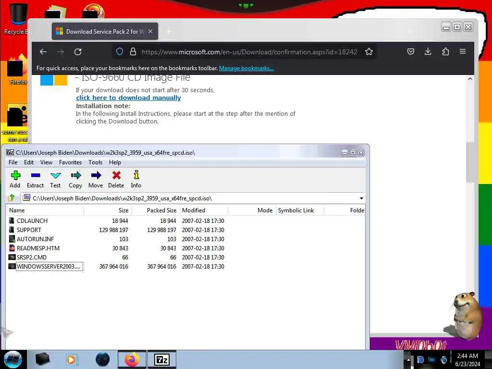
Task: Open the Help menu in 7-Zip
Action: [115, 162]
